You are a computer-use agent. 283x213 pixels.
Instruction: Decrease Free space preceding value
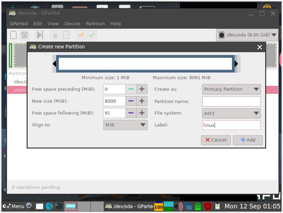tap(131, 89)
